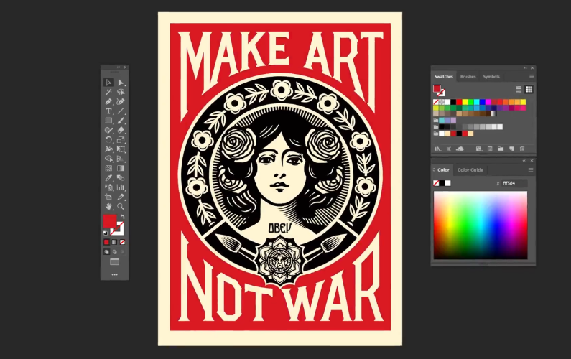Set paint mode to None
This screenshot has width=571, height=359.
coord(122,242)
